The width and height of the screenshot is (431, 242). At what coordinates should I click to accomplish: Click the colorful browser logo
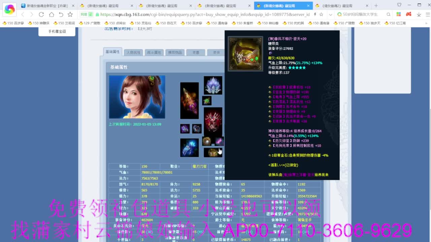tap(9, 9)
